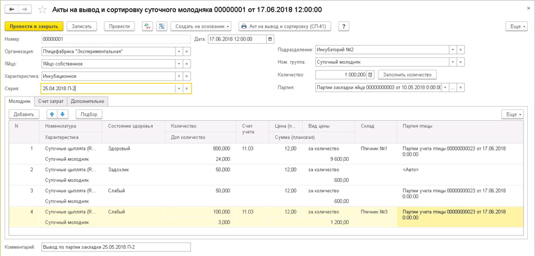Select the <Авто> cell in row 2
Image resolution: width=535 pixels, height=256 pixels.
point(460,170)
